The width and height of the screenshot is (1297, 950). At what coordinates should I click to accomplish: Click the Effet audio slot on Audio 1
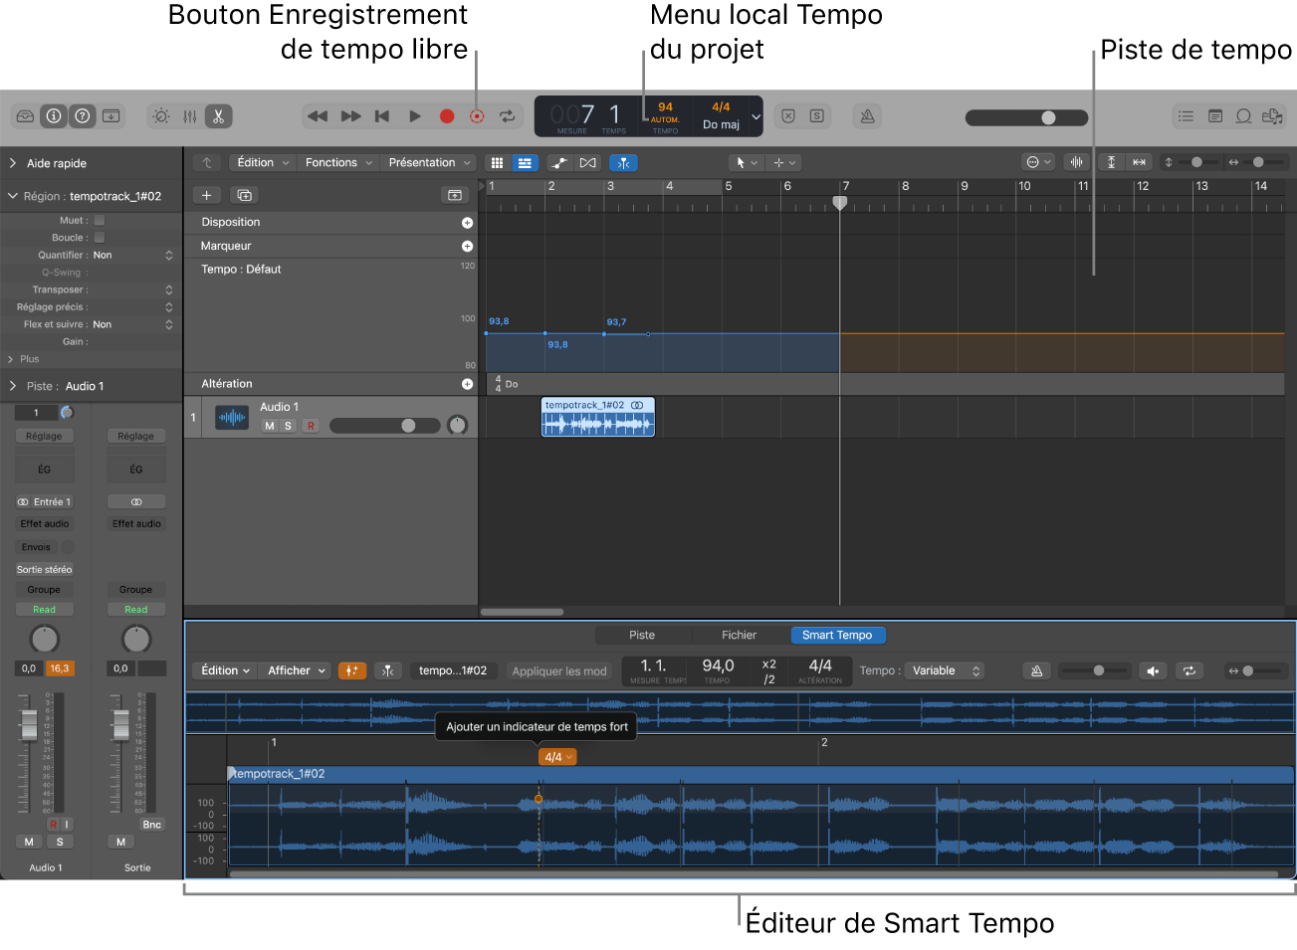(x=45, y=523)
